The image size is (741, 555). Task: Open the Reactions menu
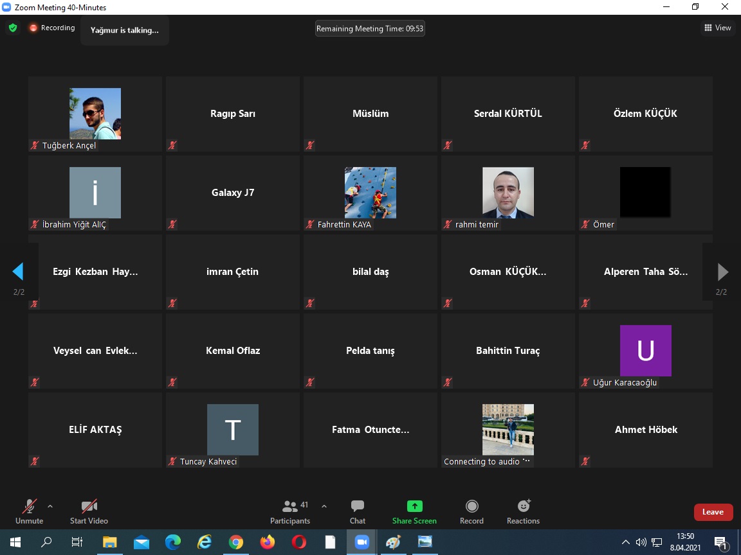pyautogui.click(x=523, y=511)
